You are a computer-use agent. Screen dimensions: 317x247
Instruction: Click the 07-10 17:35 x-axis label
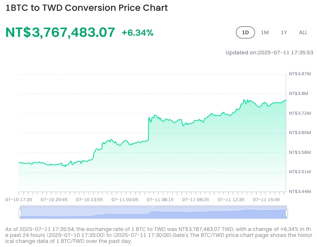19,200
